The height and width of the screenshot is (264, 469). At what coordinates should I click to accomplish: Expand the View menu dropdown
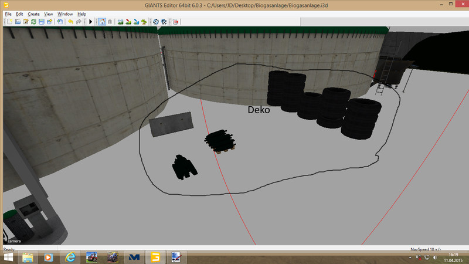click(49, 13)
